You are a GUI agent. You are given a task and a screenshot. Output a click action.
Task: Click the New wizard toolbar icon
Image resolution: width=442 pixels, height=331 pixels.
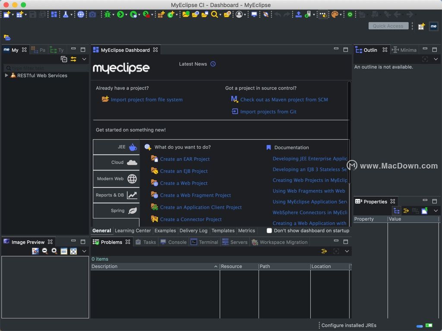coord(7,14)
